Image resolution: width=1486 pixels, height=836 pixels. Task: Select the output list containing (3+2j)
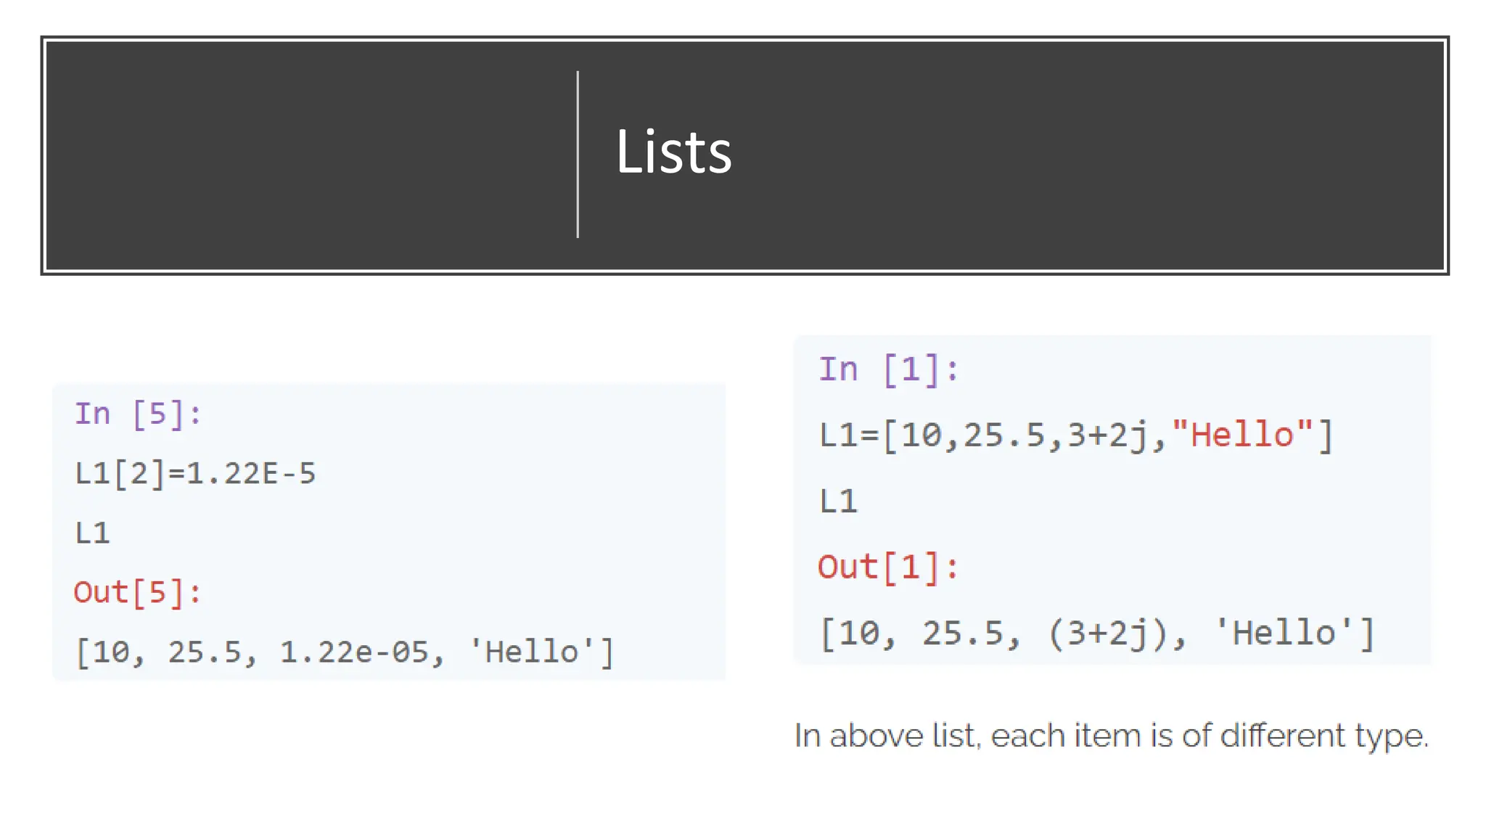coord(1097,633)
